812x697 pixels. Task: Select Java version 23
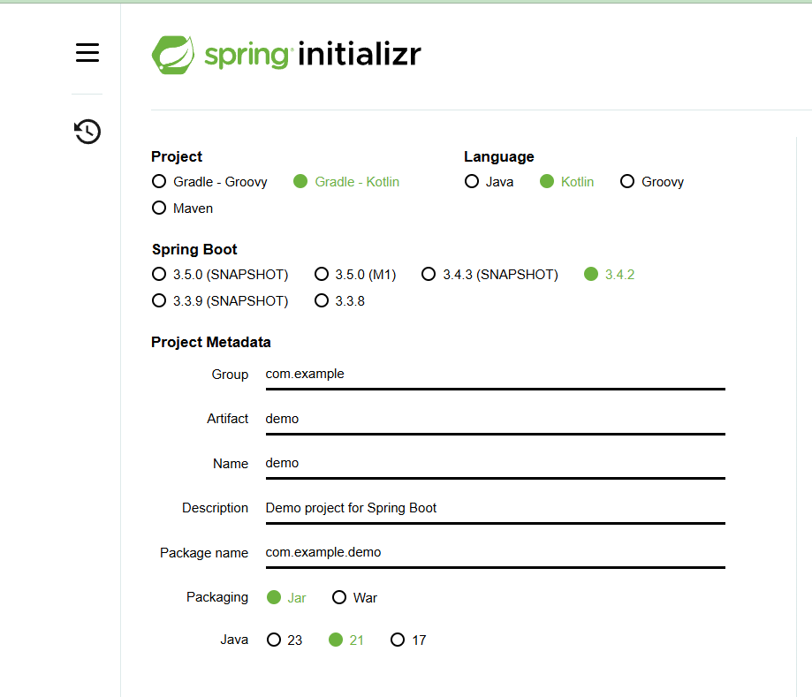click(x=274, y=640)
